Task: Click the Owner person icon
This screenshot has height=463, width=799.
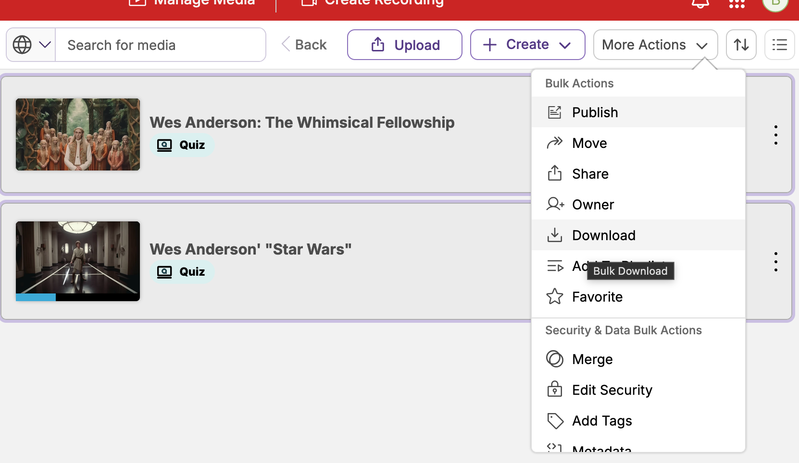Action: tap(555, 204)
